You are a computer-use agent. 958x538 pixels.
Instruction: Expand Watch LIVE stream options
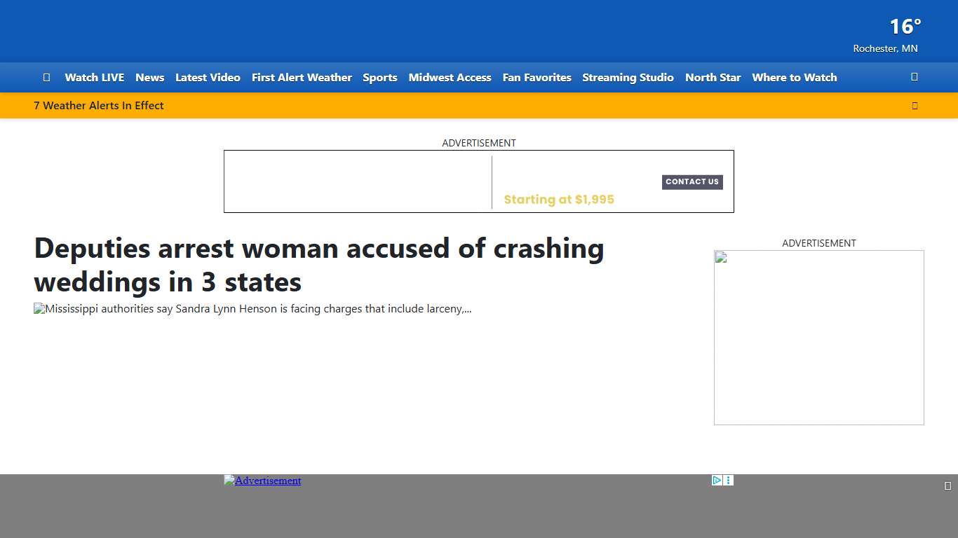click(x=94, y=77)
